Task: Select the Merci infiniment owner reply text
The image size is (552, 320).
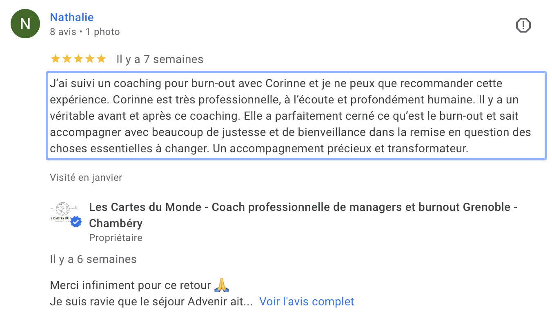Action: click(129, 285)
